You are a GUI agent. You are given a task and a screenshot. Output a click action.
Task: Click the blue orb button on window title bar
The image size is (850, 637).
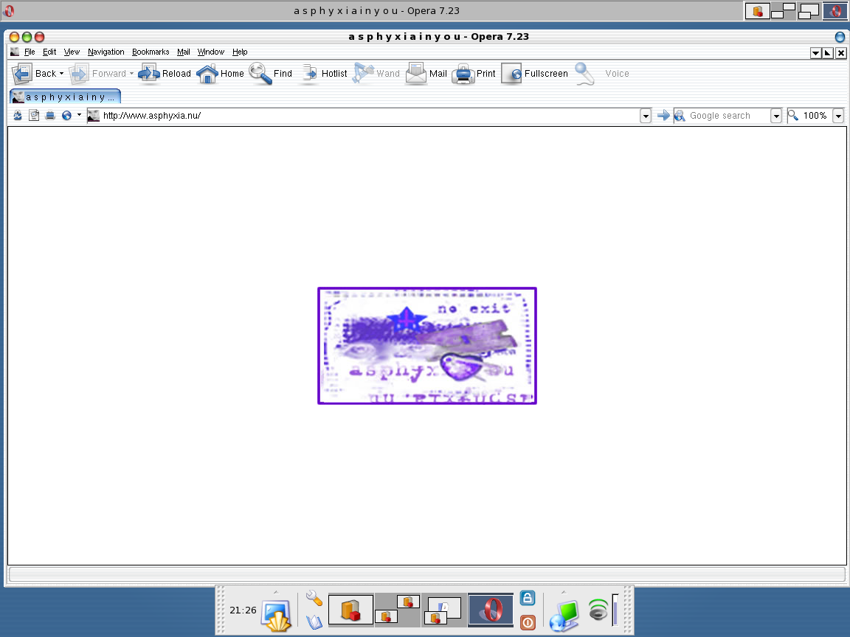coord(840,37)
